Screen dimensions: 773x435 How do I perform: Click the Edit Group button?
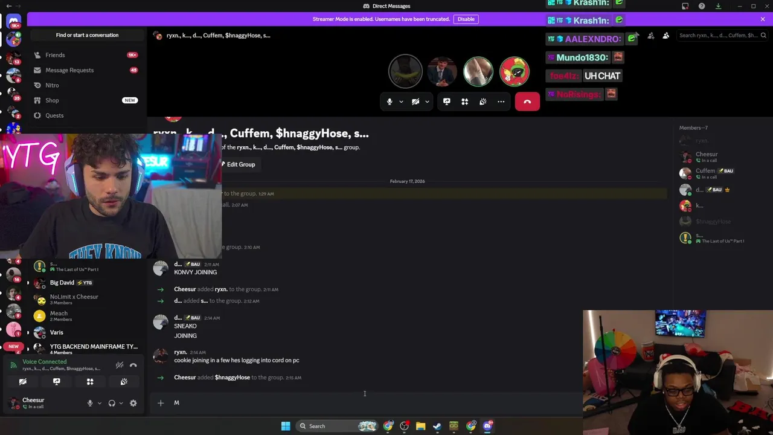(238, 164)
